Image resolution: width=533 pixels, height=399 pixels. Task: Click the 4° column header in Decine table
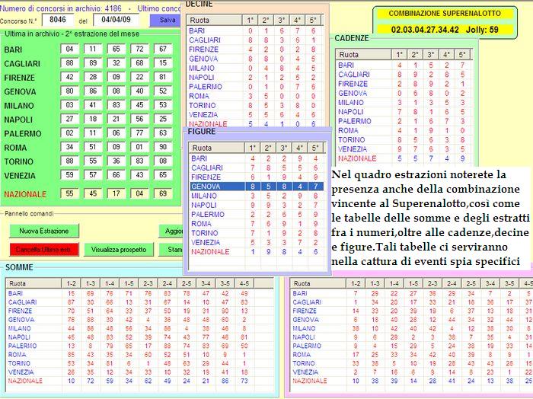298,21
